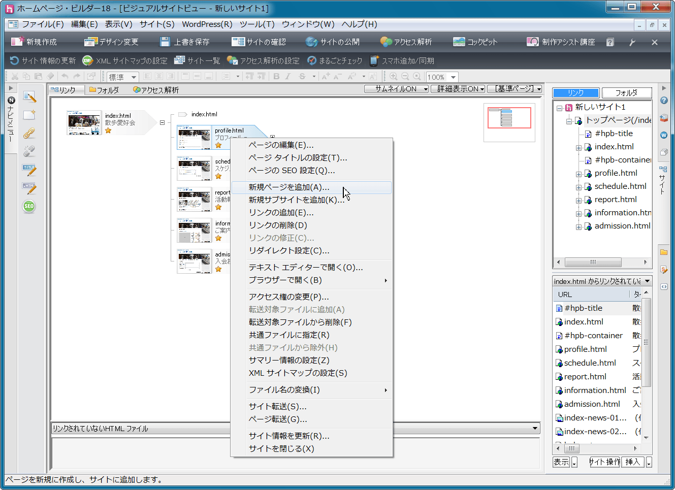This screenshot has width=675, height=490.
Task: Click the zoom-in magnifier icon
Action: [x=393, y=77]
